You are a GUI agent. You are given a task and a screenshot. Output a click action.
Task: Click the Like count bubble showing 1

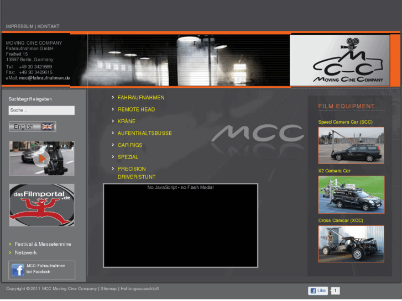tap(335, 291)
